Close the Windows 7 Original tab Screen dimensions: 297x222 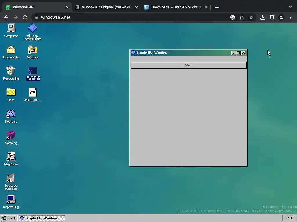pyautogui.click(x=137, y=7)
